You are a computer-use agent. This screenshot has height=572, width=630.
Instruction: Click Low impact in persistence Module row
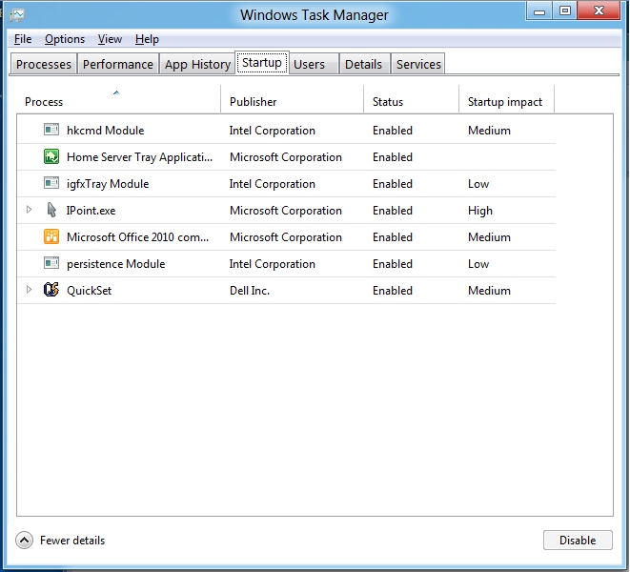coord(478,264)
